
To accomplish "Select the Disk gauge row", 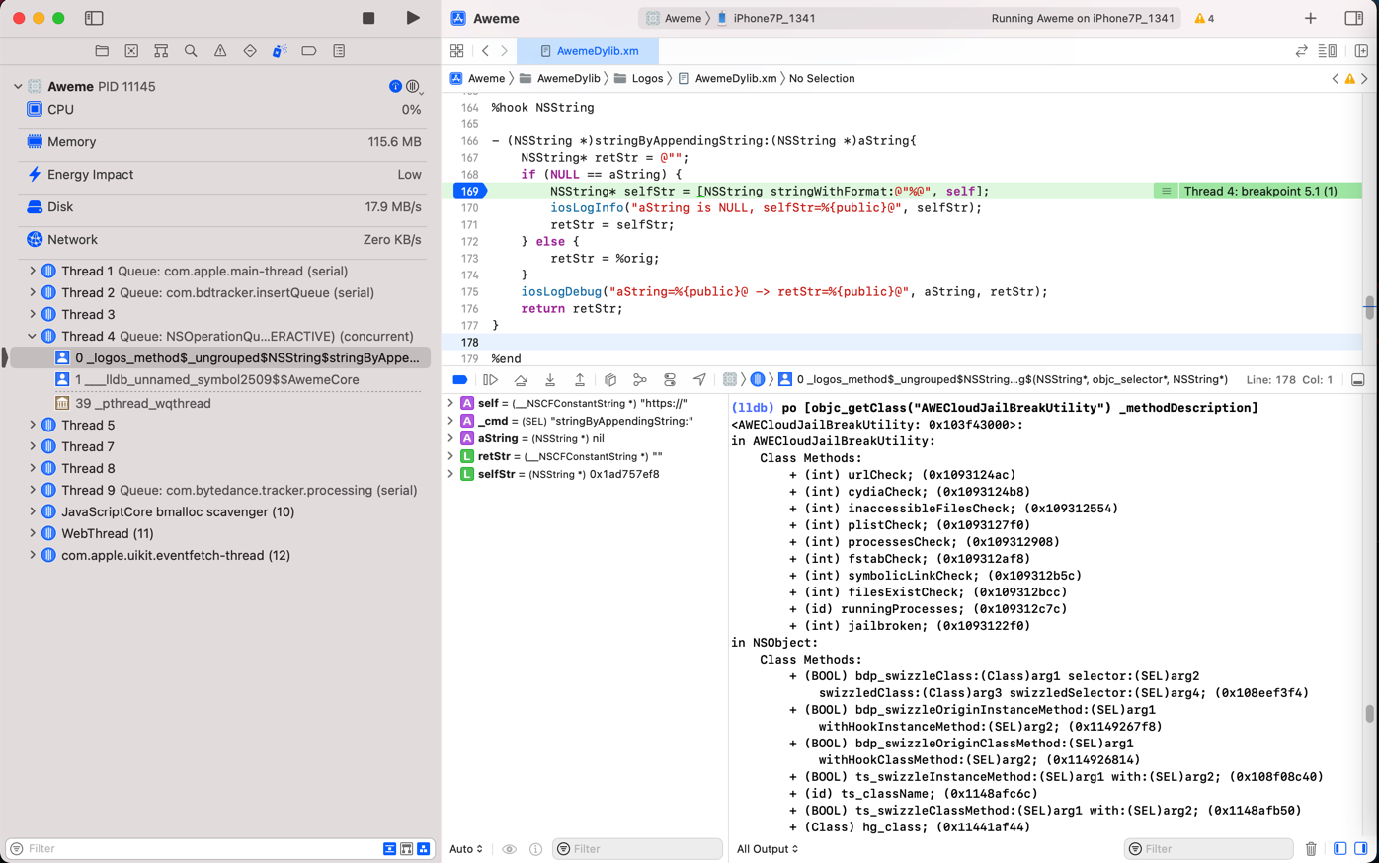I will point(224,207).
